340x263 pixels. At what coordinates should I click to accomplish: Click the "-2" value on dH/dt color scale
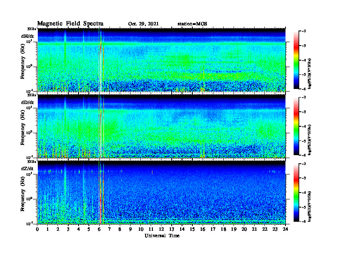click(304, 31)
